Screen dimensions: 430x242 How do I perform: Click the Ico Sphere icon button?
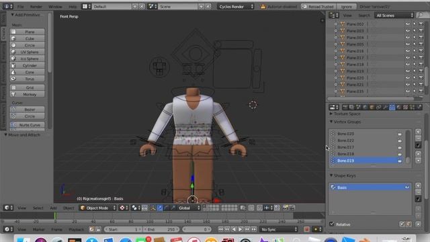click(x=13, y=58)
